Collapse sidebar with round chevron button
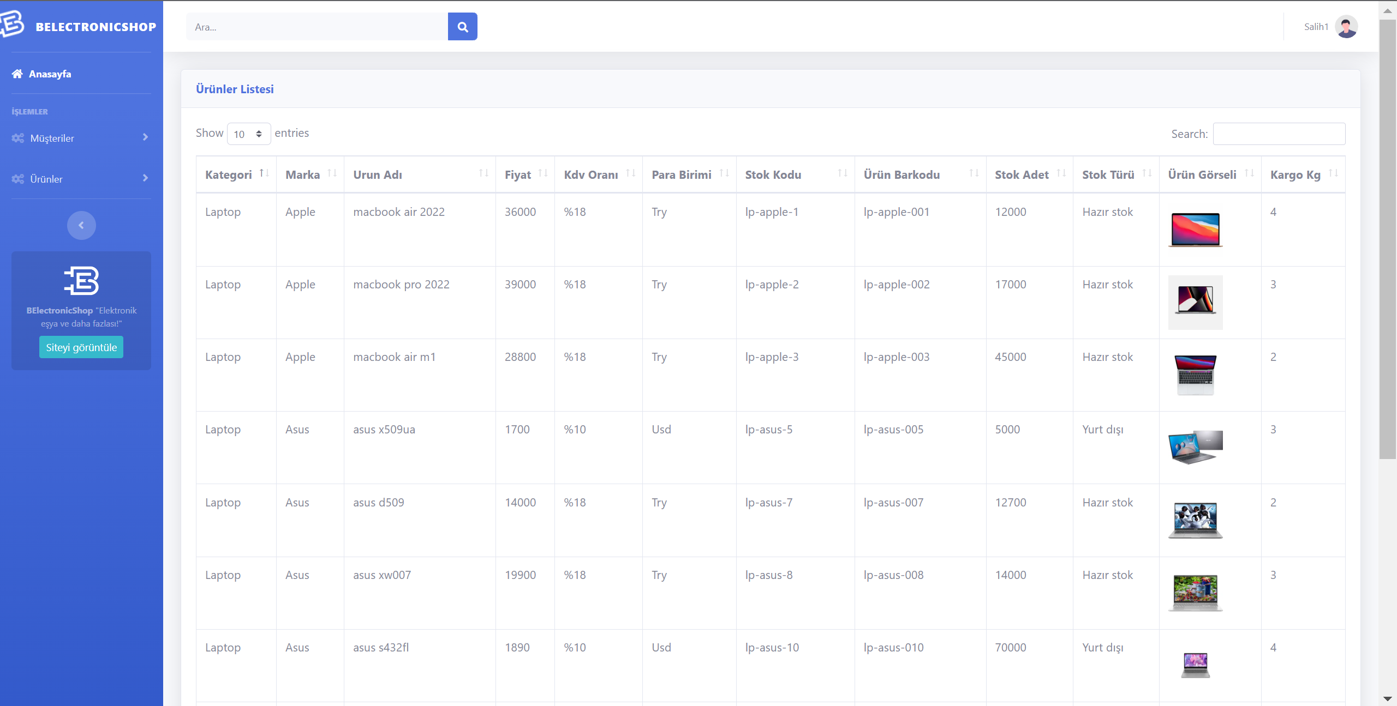The height and width of the screenshot is (706, 1397). (x=81, y=225)
